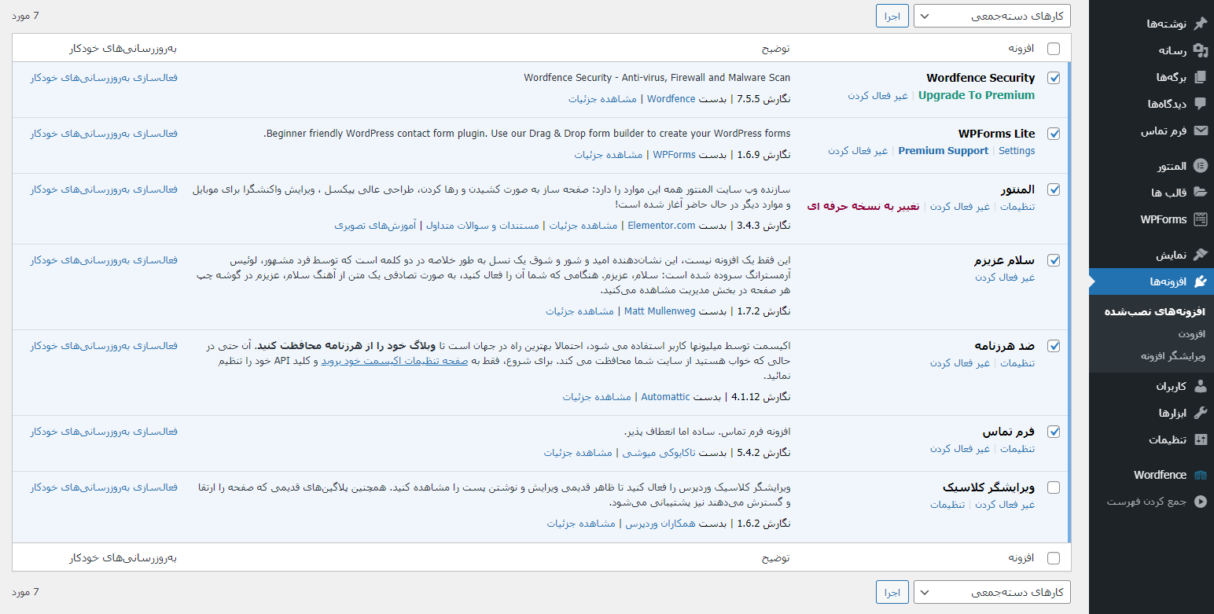Click تغییر به نسخه حرفه ای for المنتور
1214x614 pixels.
point(863,207)
